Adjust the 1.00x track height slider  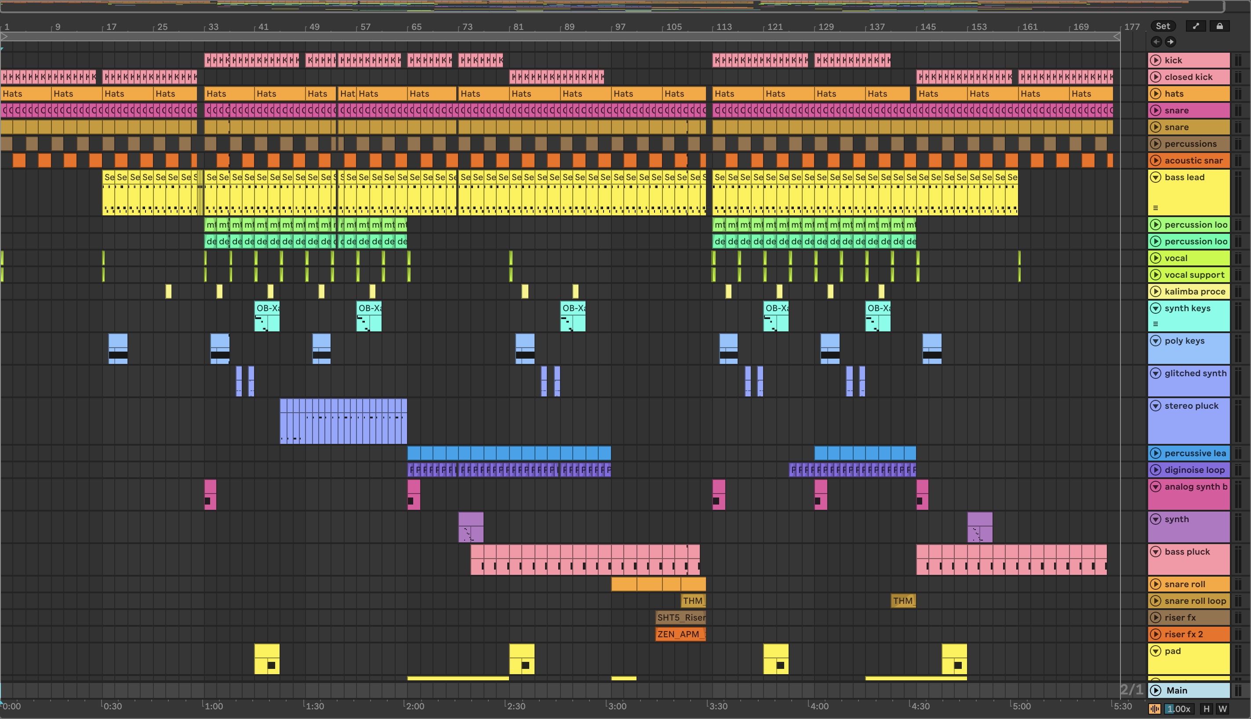pyautogui.click(x=1178, y=709)
